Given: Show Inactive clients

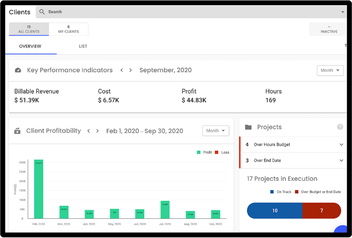Looking at the screenshot, I should coord(329,29).
